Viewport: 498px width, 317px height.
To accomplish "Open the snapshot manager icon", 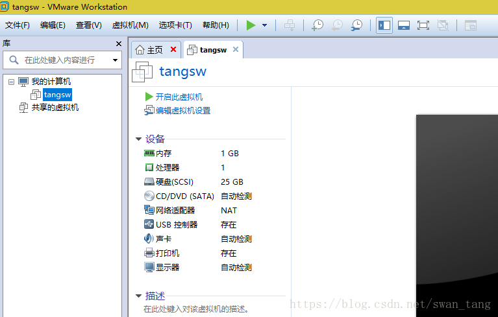I will click(356, 25).
